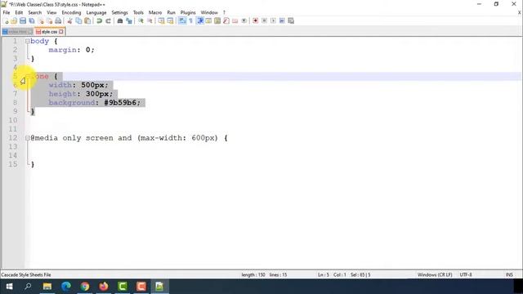Open the Edit menu

pyautogui.click(x=19, y=13)
